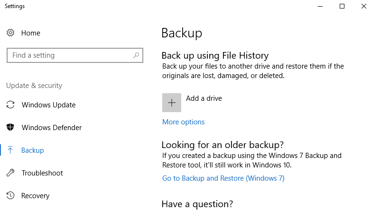
Task: Click the Troubleshoot wrench icon
Action: [10, 173]
